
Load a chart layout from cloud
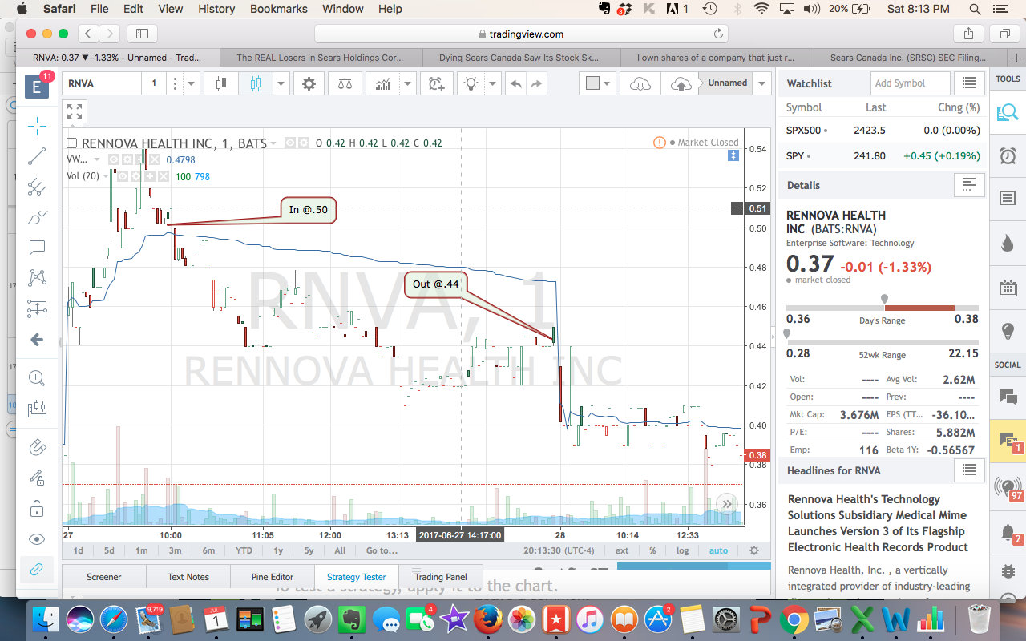640,83
